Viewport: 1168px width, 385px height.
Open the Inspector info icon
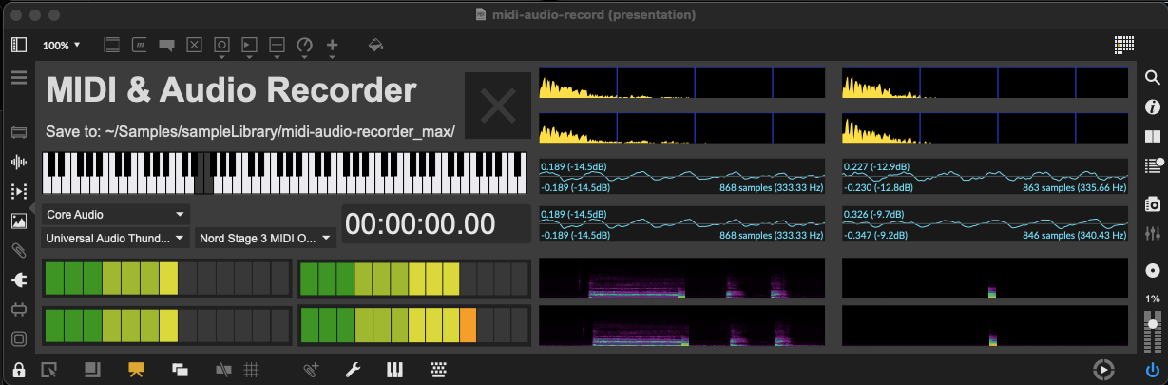pyautogui.click(x=1152, y=107)
